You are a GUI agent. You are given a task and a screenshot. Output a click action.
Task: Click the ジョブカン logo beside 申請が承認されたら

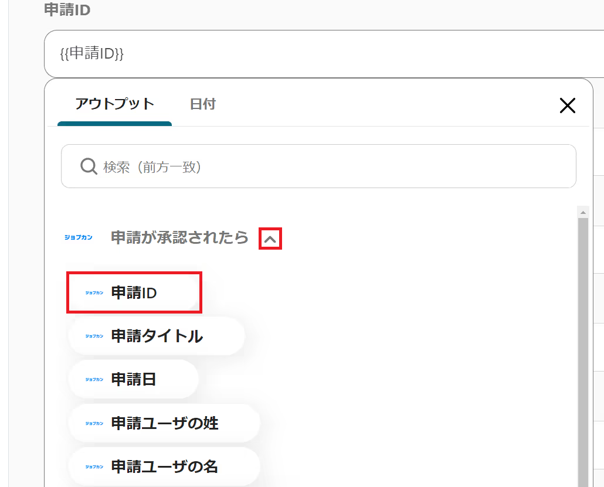pyautogui.click(x=79, y=237)
